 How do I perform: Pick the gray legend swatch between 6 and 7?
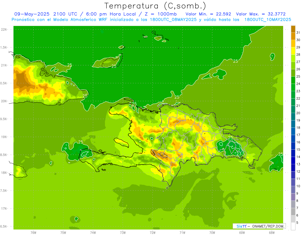[x=293, y=212]
